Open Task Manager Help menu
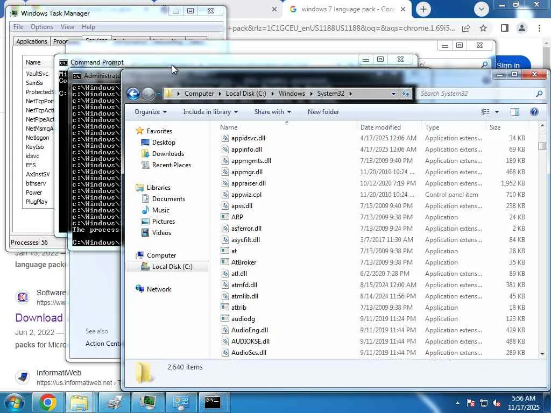The image size is (551, 413). [x=88, y=27]
